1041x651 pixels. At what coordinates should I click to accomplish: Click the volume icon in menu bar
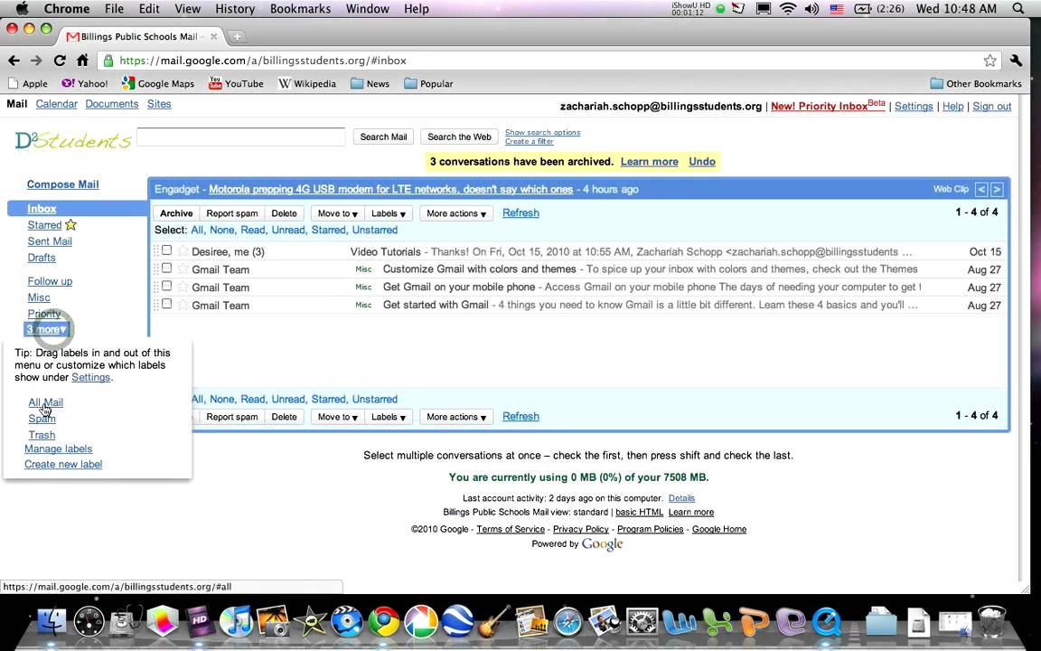[x=812, y=9]
